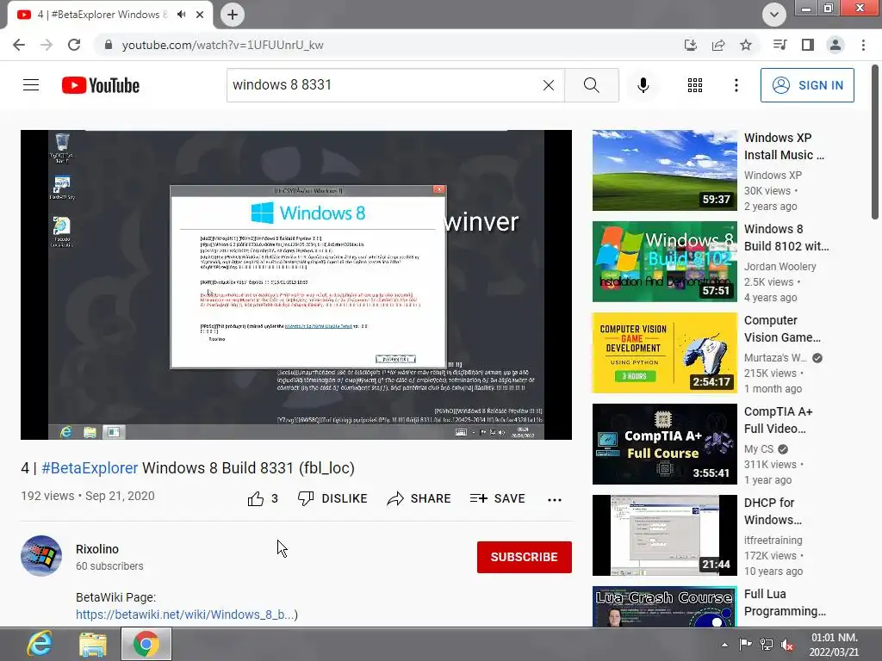Click the CompTIA A+ Full Video title
This screenshot has height=661, width=882.
click(779, 420)
